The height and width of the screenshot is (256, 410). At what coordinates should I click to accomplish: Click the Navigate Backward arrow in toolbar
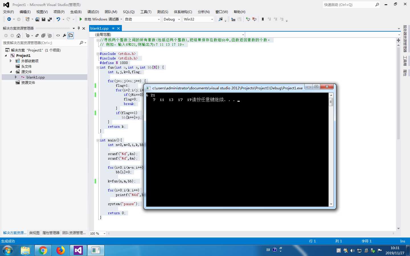point(9,19)
